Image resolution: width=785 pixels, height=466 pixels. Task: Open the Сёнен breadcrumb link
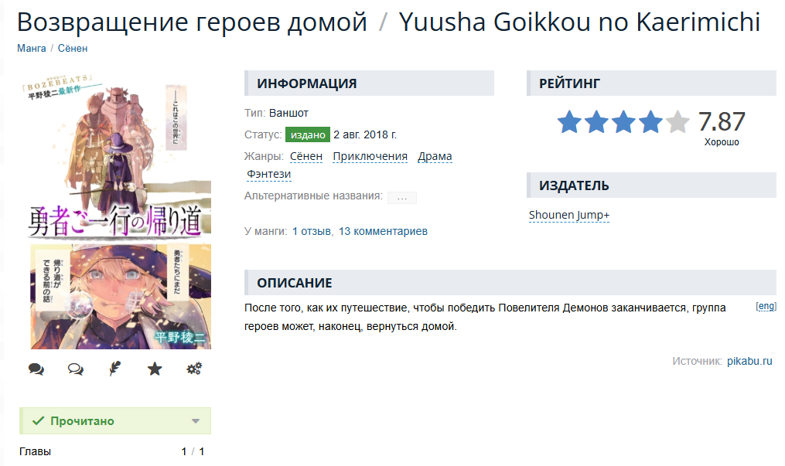coord(73,49)
